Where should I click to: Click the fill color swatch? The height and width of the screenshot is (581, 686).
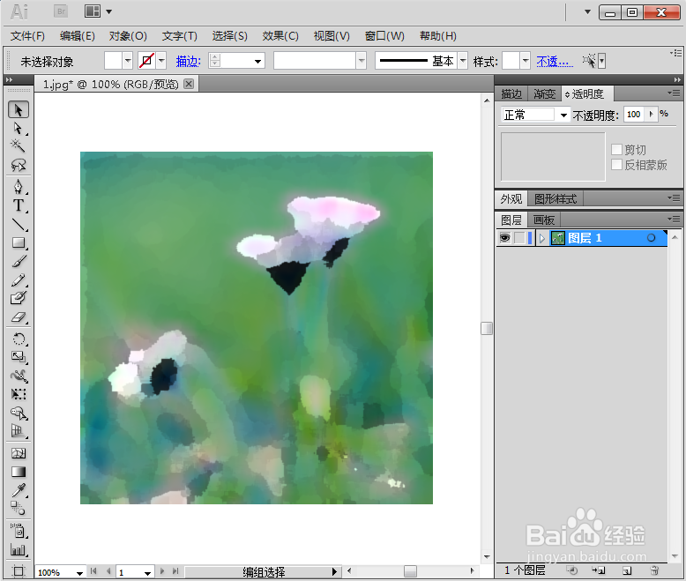pos(113,61)
